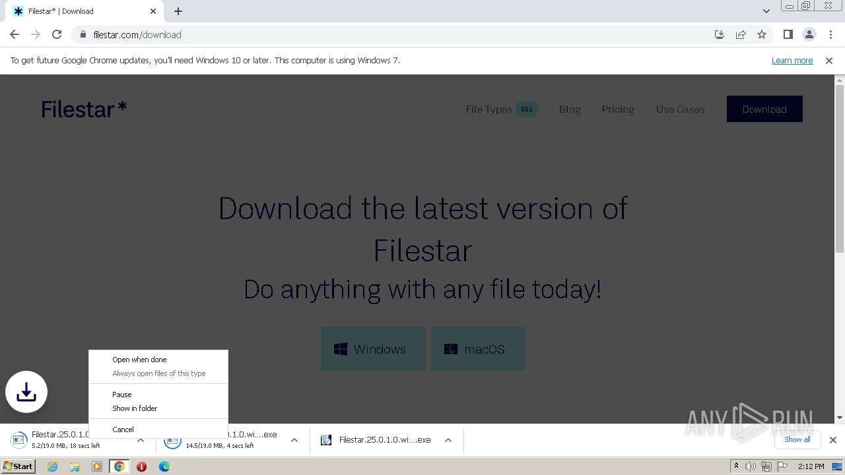Click the share this page icon
The height and width of the screenshot is (475, 845).
741,34
